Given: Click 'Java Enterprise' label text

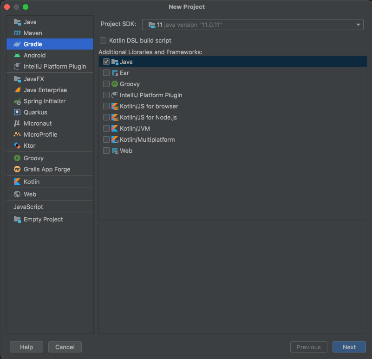Looking at the screenshot, I should tap(45, 90).
